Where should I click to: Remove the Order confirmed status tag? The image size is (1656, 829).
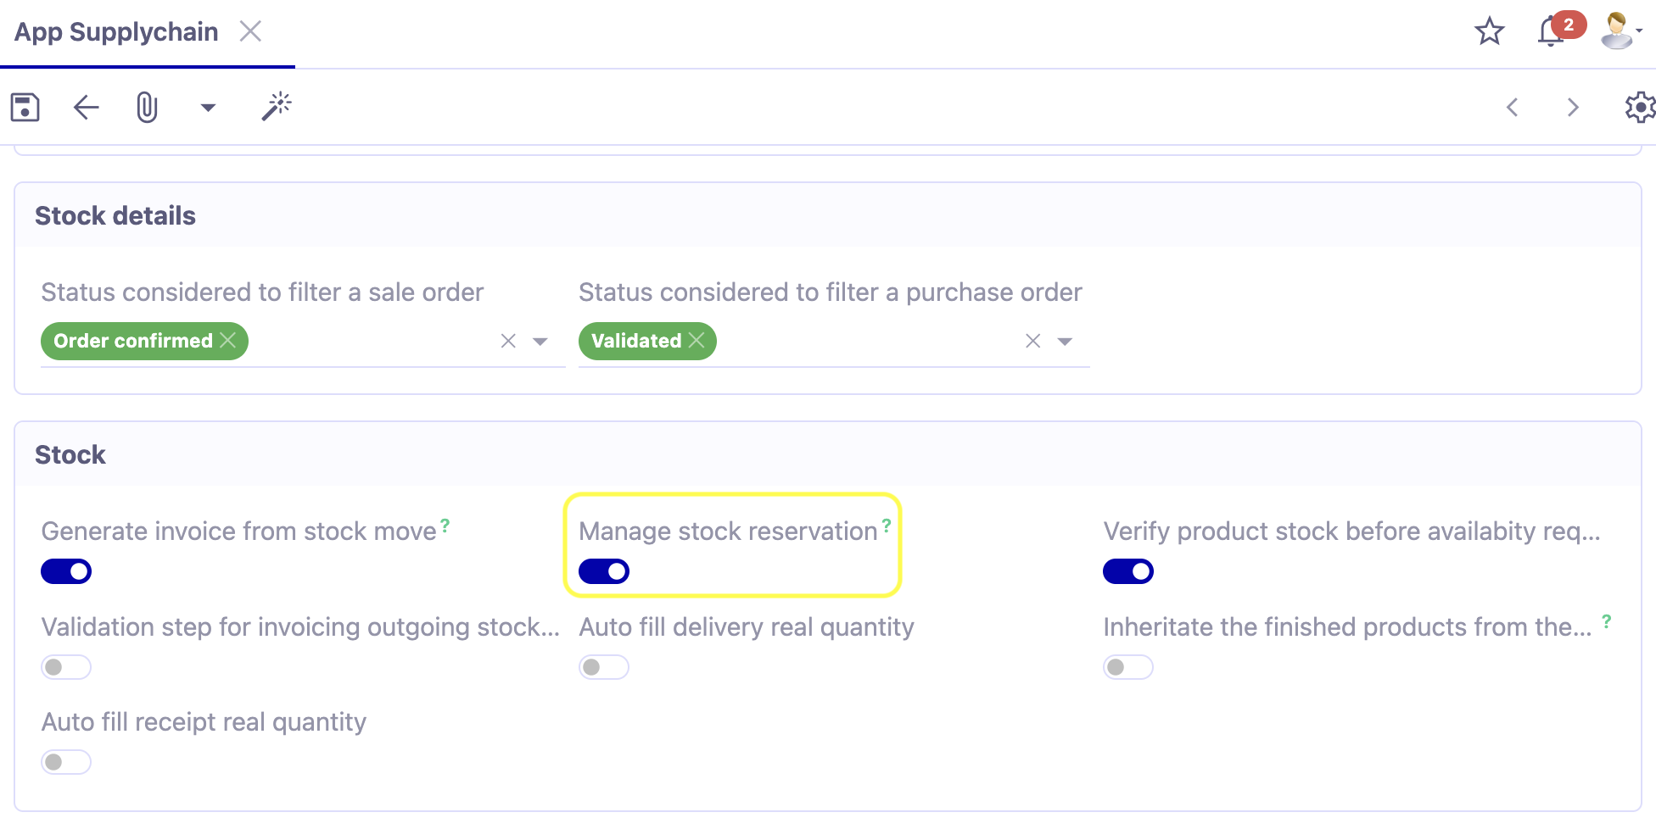click(x=229, y=341)
